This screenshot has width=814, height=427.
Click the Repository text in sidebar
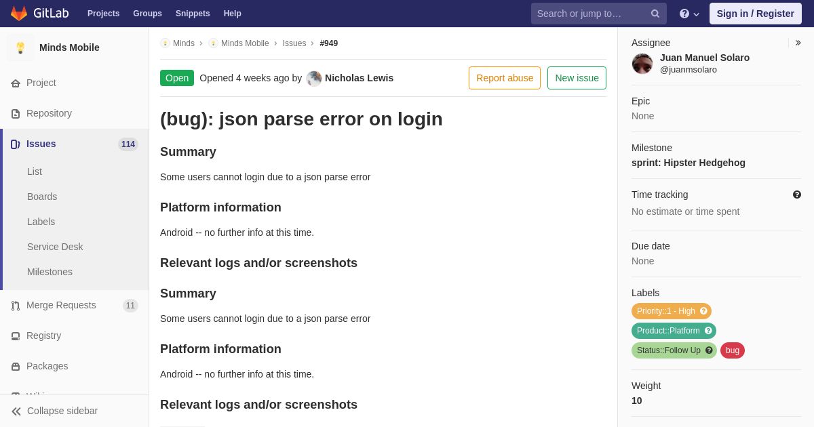(49, 113)
